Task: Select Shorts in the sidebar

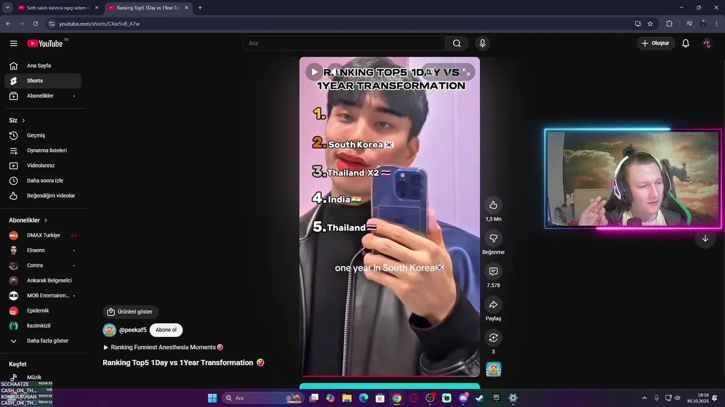Action: click(x=43, y=81)
